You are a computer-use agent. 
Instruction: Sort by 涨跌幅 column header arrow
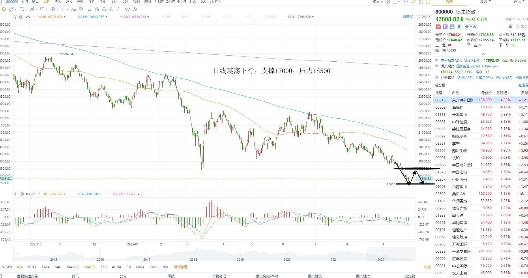coord(509,93)
